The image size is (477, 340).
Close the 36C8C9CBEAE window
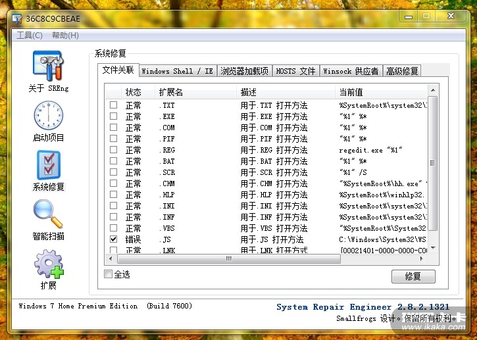pos(451,16)
